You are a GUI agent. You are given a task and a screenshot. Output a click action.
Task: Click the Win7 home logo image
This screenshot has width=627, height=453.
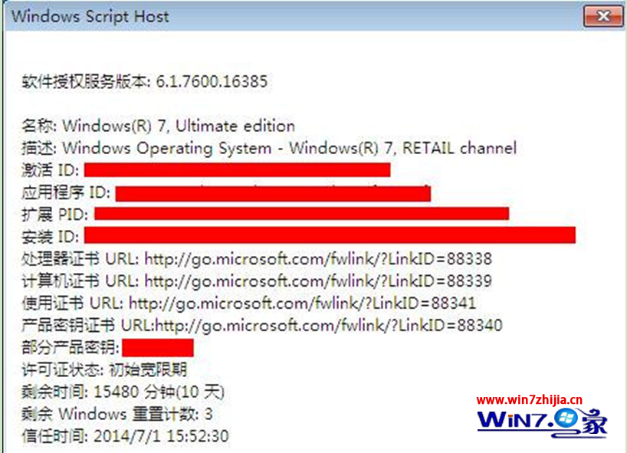pyautogui.click(x=542, y=422)
